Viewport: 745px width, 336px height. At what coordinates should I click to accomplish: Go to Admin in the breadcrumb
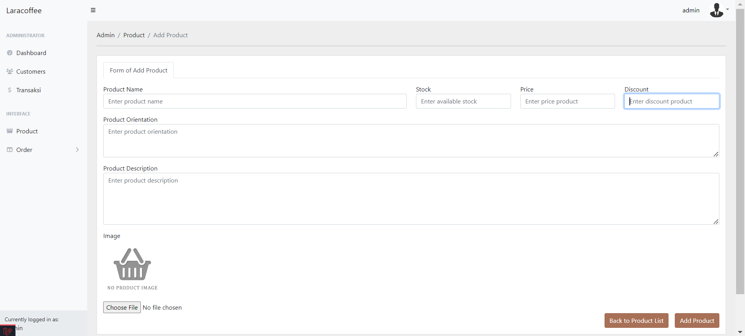click(x=106, y=35)
